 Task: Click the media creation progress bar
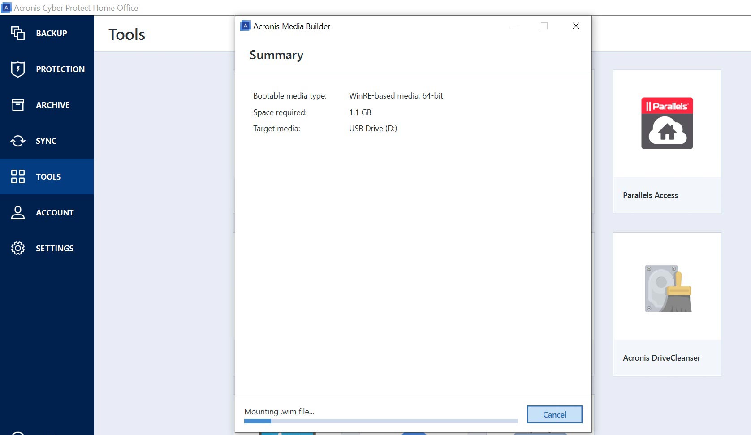click(x=381, y=421)
